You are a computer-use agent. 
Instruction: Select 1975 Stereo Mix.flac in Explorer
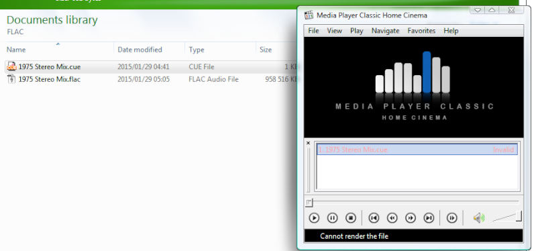point(50,79)
